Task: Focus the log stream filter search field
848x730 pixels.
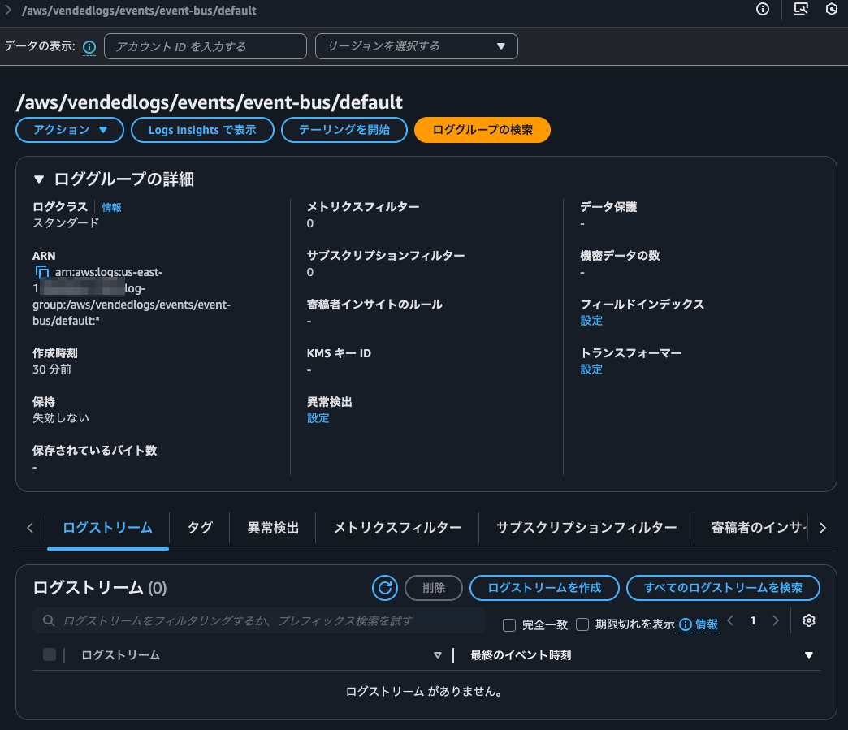Action: [260, 620]
